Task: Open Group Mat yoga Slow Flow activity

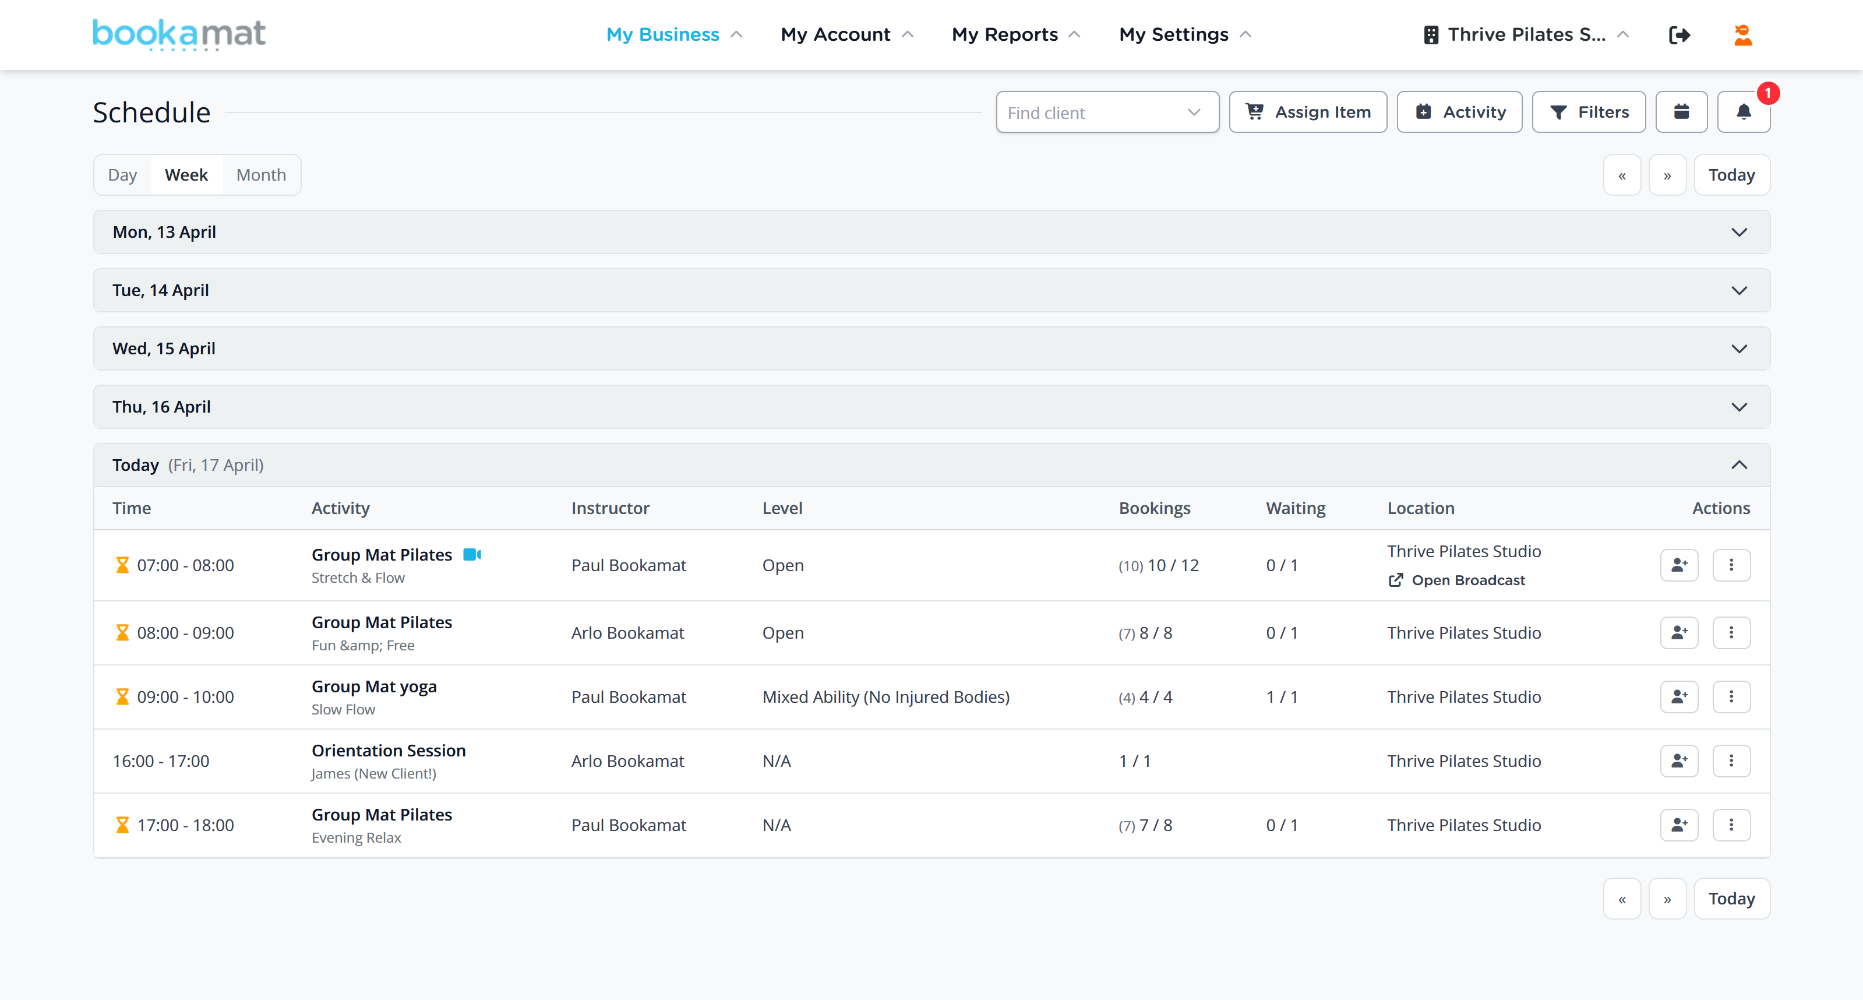Action: pyautogui.click(x=374, y=686)
